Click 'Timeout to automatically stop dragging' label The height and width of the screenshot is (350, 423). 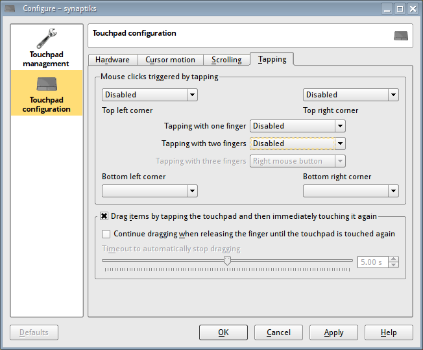[171, 249]
